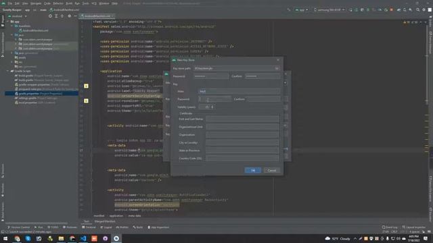Select local.properties in project tree

pos(35,103)
